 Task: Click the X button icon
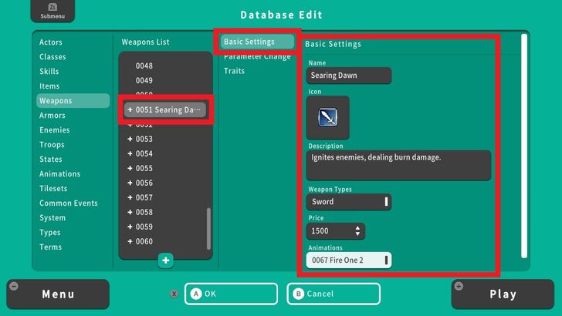tap(174, 294)
